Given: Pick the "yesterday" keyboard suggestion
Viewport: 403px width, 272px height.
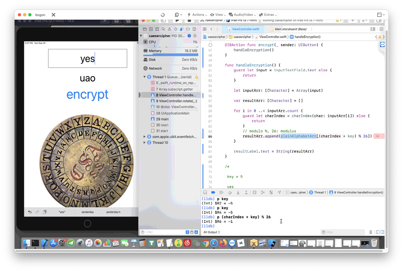Looking at the screenshot, I should 88,212.
